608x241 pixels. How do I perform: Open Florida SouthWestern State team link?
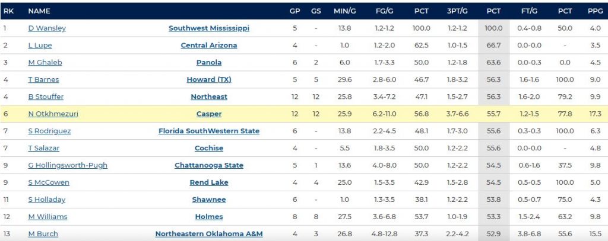point(209,131)
